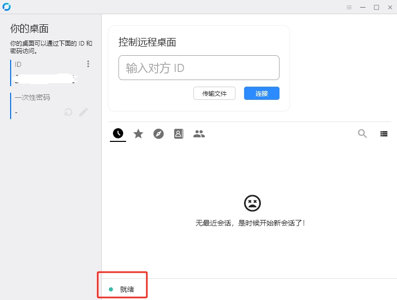Focus the 输入对方 ID input field
The image size is (397, 300).
198,68
